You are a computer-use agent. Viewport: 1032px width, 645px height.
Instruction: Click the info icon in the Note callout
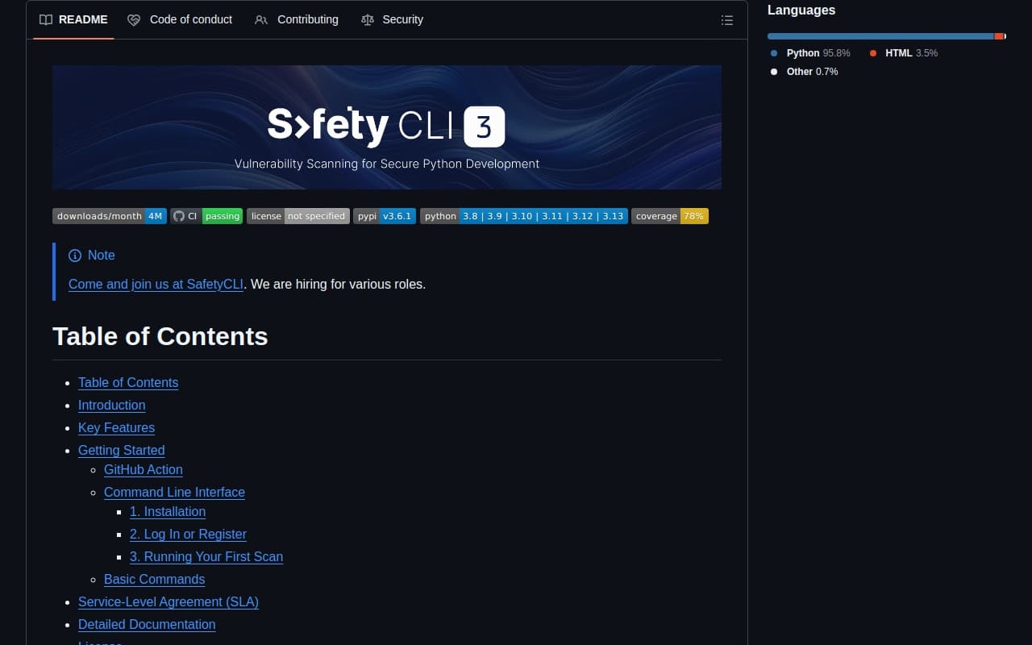[75, 255]
